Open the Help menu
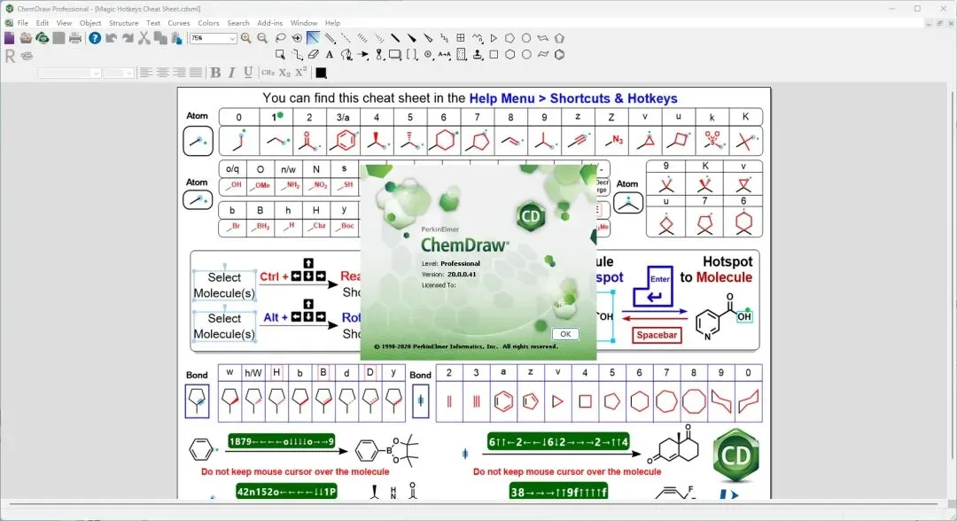 pos(332,22)
